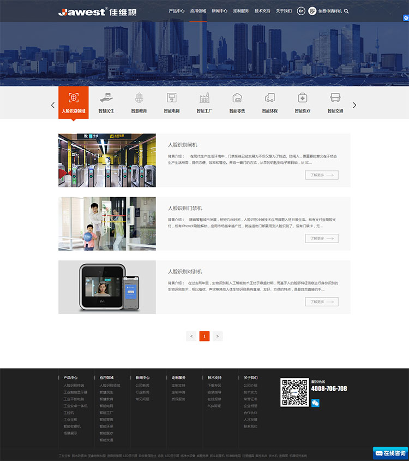The width and height of the screenshot is (409, 461).
Task: Choose the 智慧教育 category icon
Action: pyautogui.click(x=139, y=98)
